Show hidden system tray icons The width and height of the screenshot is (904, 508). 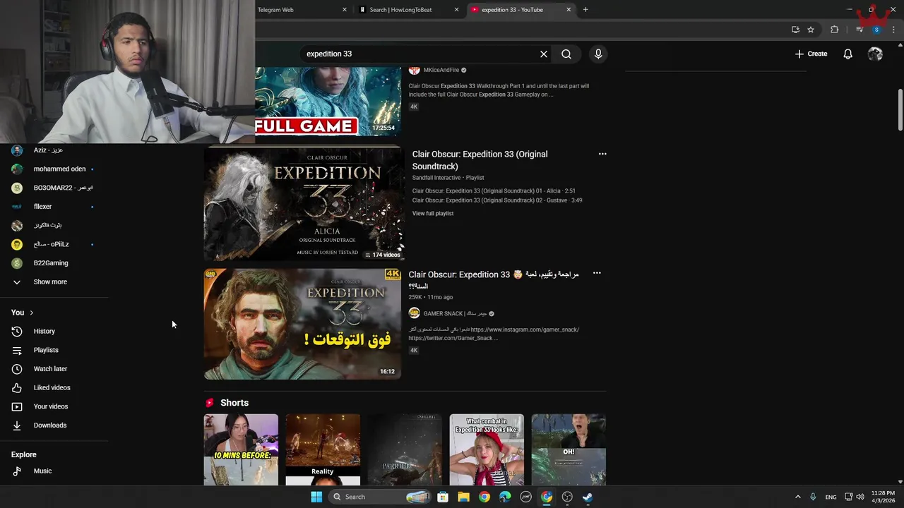pos(798,497)
